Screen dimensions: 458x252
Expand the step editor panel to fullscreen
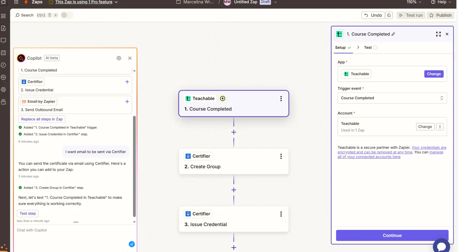tap(438, 34)
